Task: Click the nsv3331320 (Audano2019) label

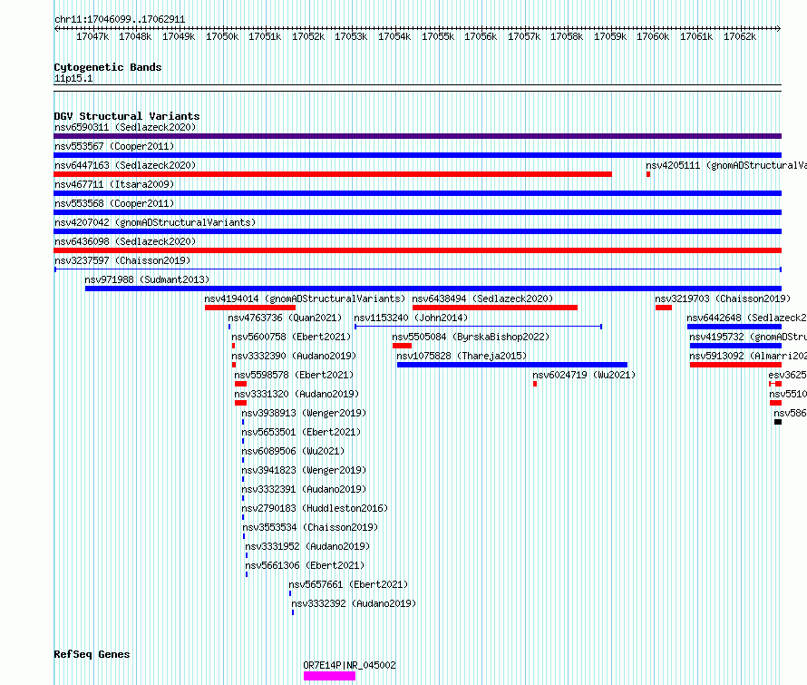Action: coord(297,394)
